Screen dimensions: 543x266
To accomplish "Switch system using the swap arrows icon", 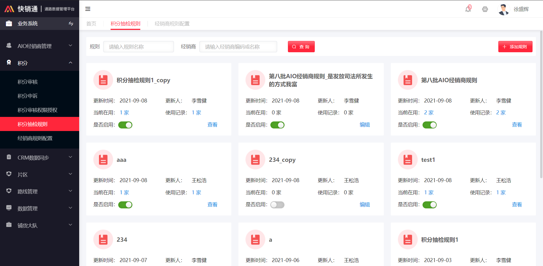I will pyautogui.click(x=71, y=24).
